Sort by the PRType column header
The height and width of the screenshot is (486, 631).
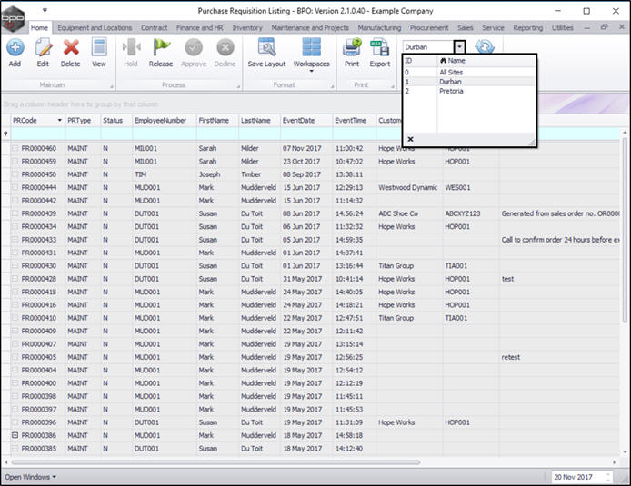(x=83, y=120)
